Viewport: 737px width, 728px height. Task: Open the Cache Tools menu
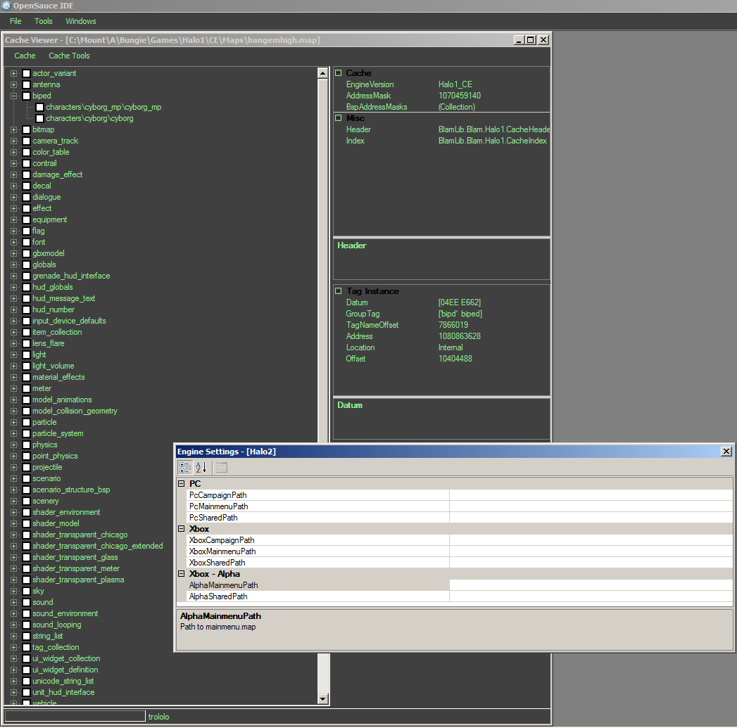point(69,56)
